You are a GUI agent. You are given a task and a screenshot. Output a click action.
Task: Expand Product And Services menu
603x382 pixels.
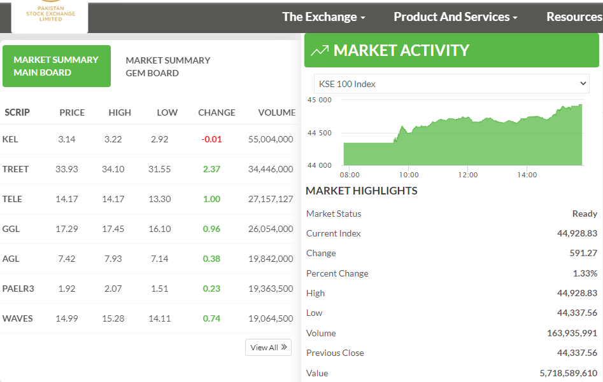(455, 17)
